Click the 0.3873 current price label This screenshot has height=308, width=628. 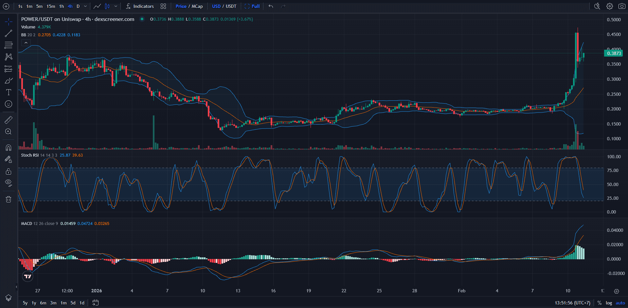614,53
